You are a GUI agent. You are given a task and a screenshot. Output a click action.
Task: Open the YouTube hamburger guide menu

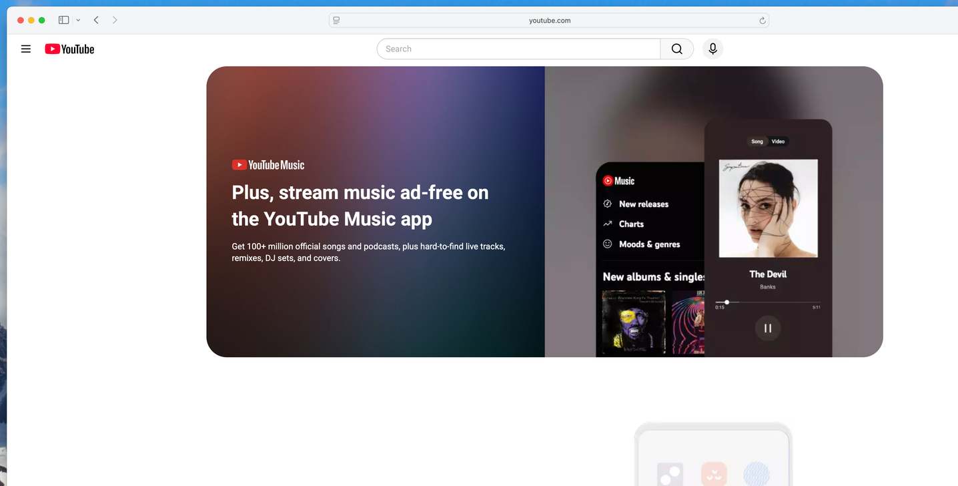26,49
